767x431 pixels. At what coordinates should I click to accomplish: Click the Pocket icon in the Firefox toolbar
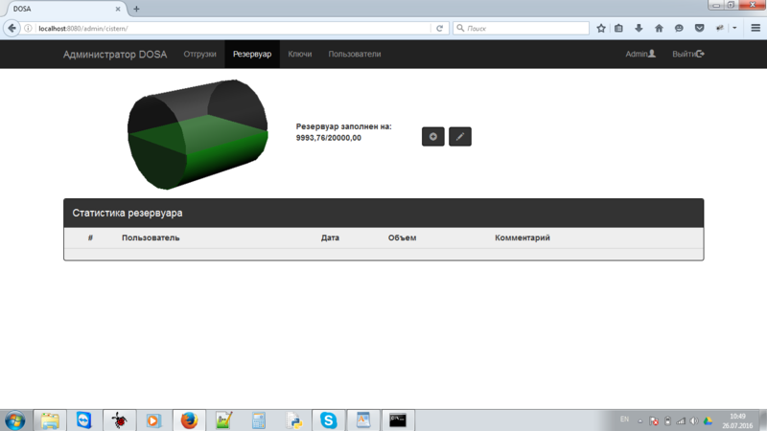pyautogui.click(x=699, y=29)
